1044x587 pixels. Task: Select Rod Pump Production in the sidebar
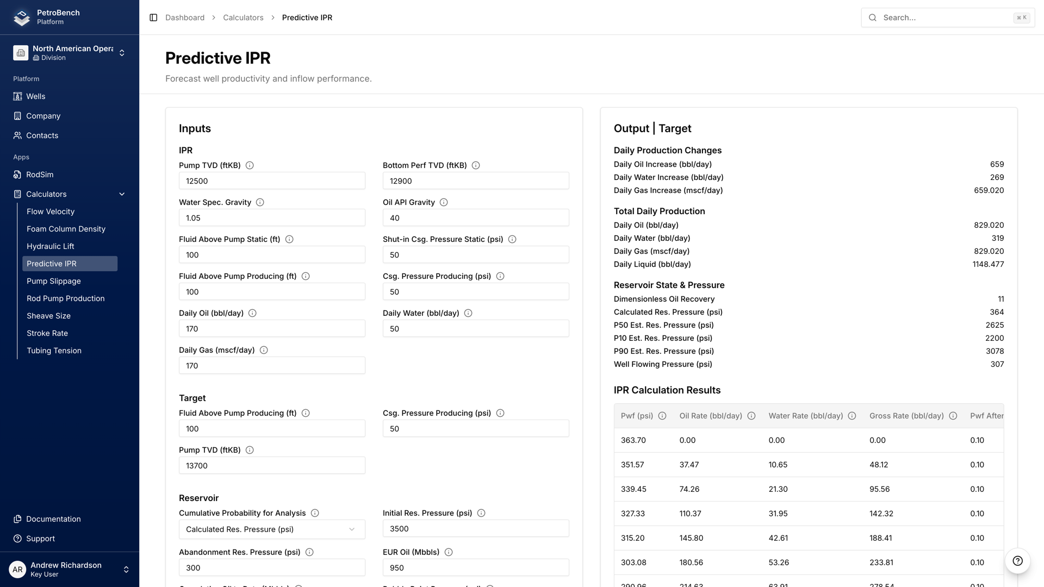tap(66, 298)
